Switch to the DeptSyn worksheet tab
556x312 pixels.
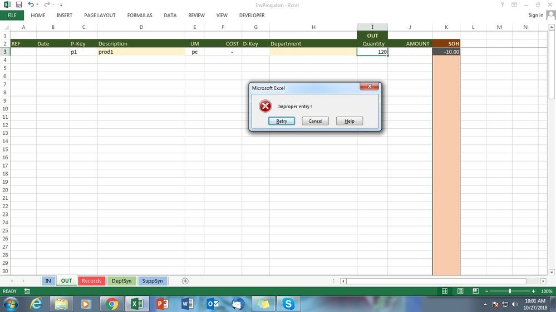pos(122,281)
